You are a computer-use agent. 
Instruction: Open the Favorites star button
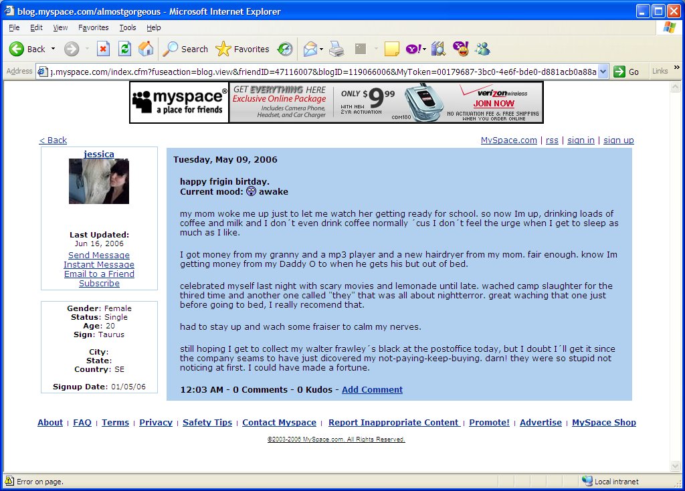tap(242, 49)
